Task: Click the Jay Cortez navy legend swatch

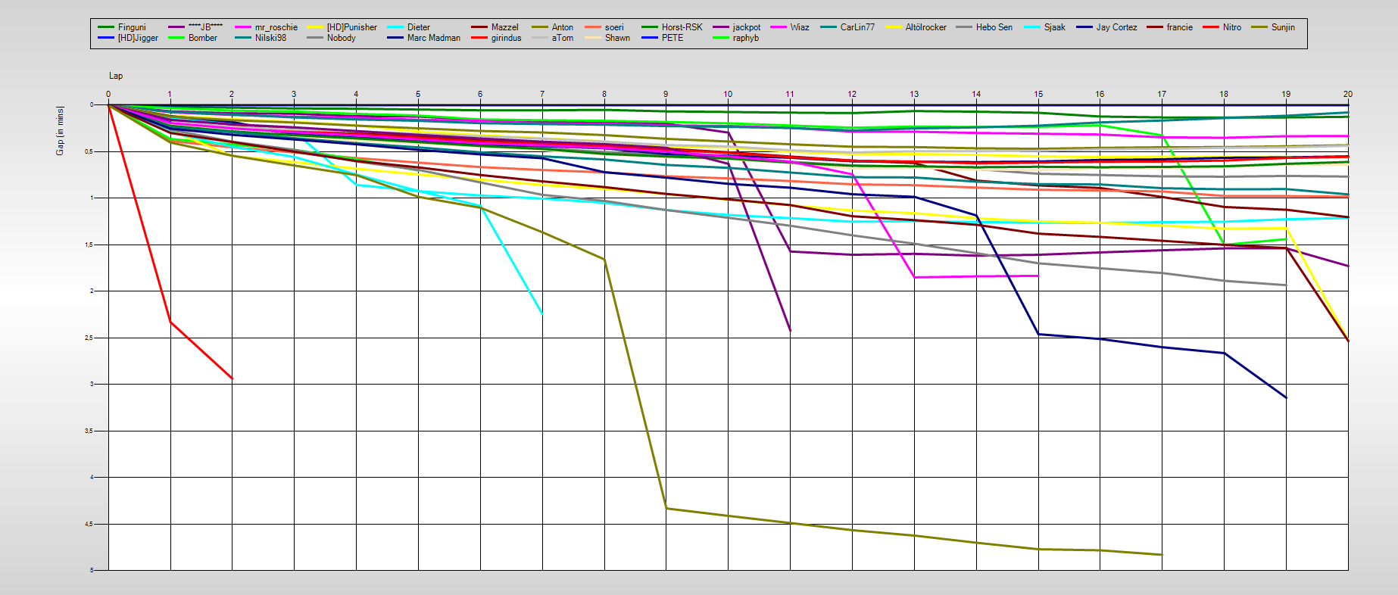Action: [1084, 27]
